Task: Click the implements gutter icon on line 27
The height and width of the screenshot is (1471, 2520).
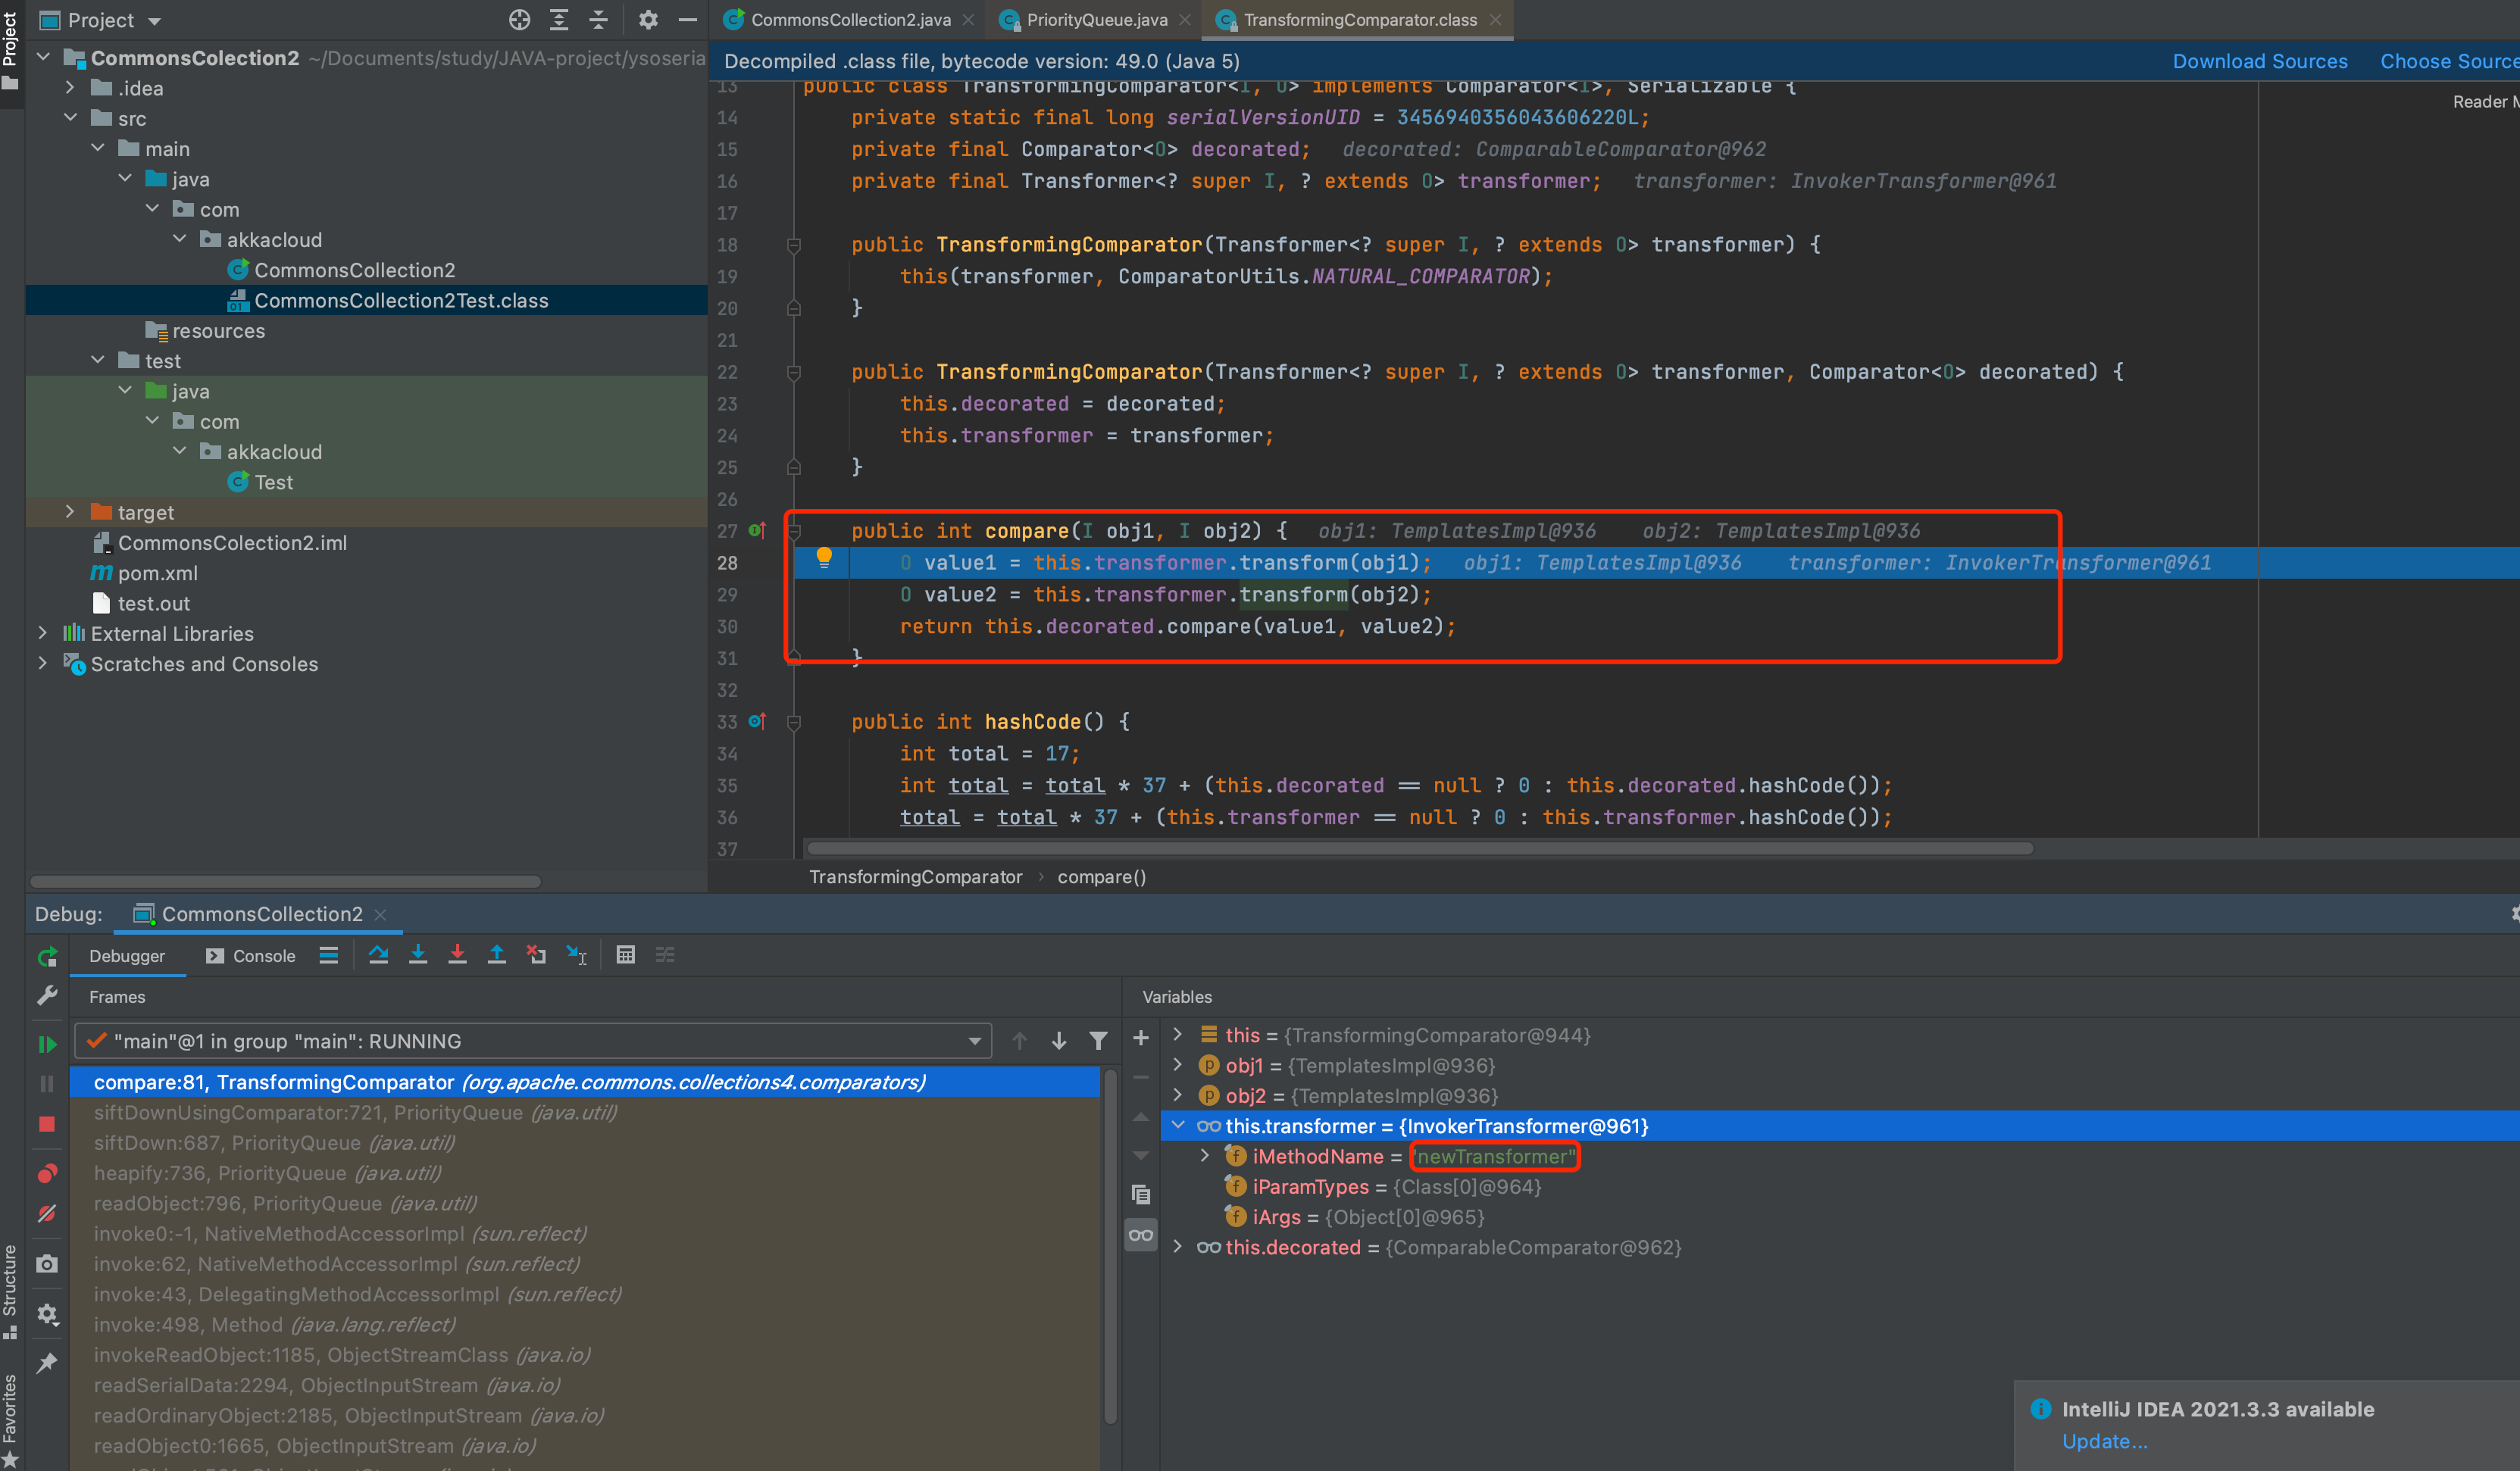Action: coord(757,530)
